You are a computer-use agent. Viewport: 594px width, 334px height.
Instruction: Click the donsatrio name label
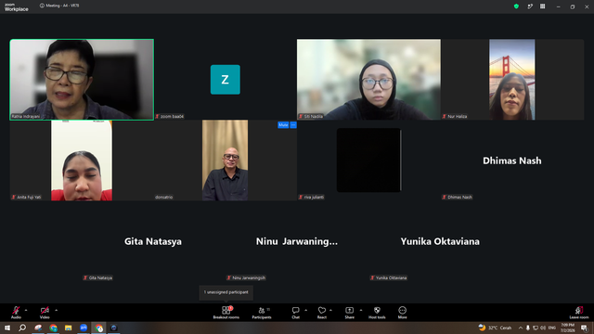click(x=163, y=197)
